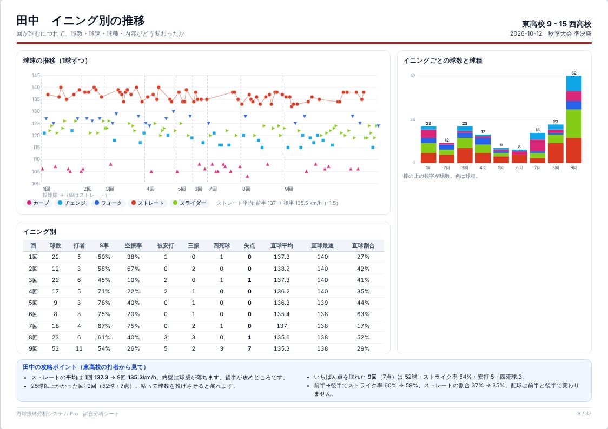This screenshot has width=608, height=429.
Task: Click 9回 marker on velocity chart axis
Action: coord(288,189)
